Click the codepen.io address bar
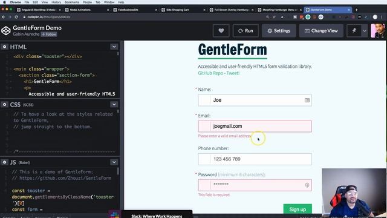Image resolution: width=387 pixels, height=218 pixels. coord(49,17)
